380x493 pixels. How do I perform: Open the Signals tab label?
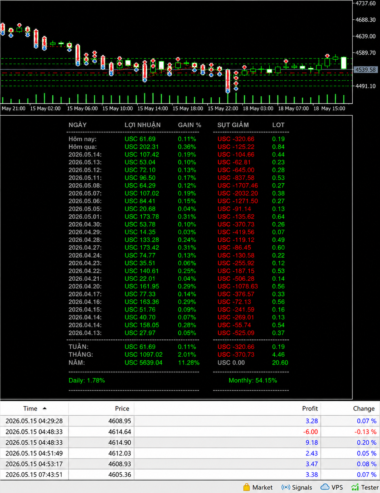(302, 487)
